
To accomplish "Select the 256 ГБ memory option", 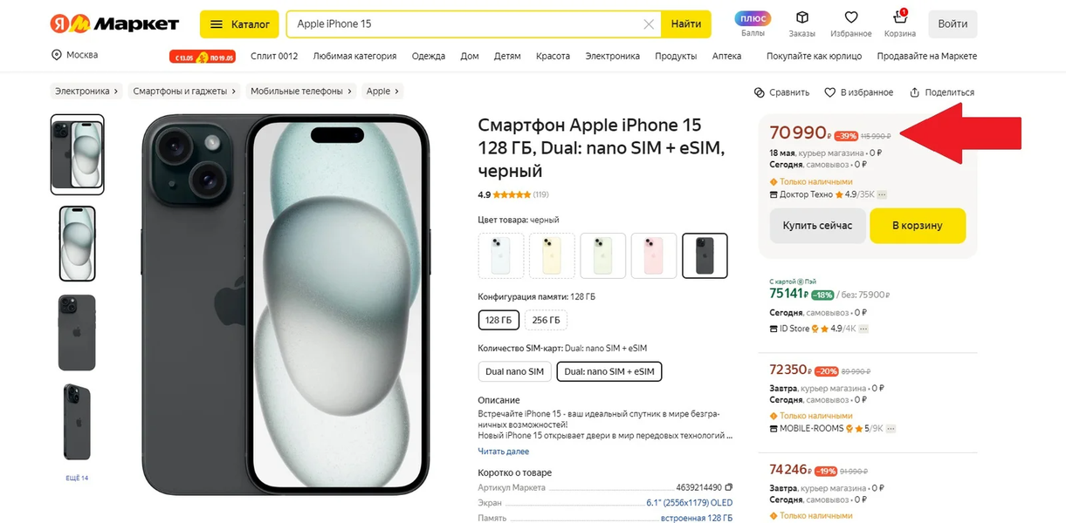I will coord(546,320).
